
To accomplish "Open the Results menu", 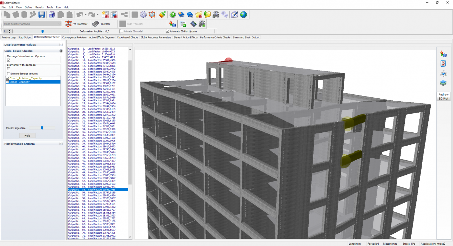I will pyautogui.click(x=39, y=7).
